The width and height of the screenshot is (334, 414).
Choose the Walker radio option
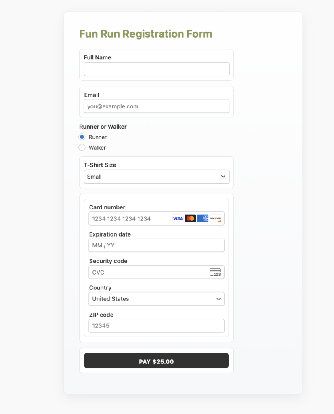click(x=82, y=148)
